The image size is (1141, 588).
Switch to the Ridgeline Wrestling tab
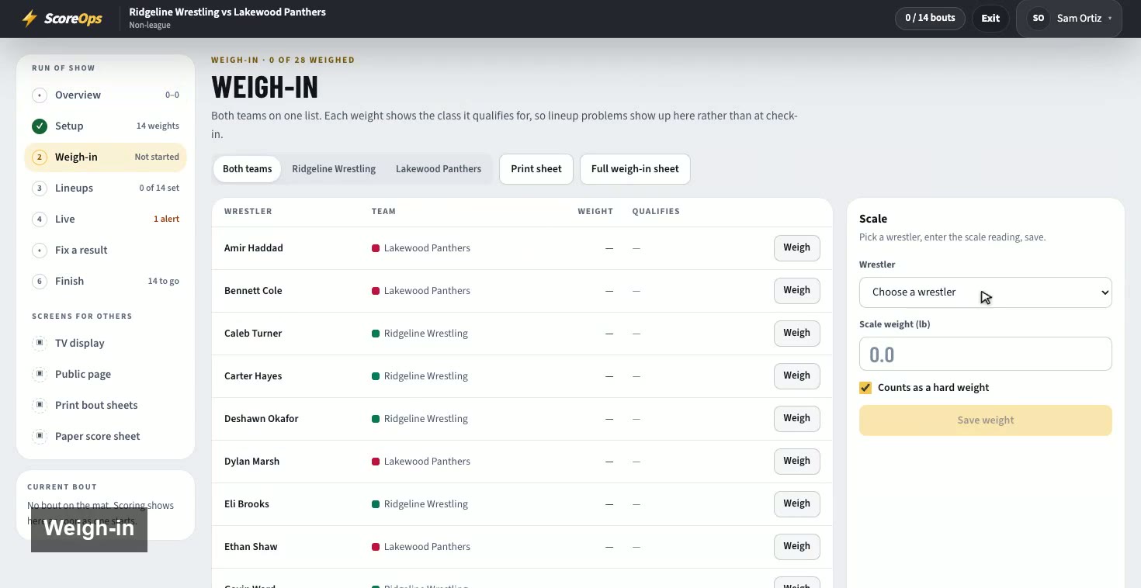334,169
